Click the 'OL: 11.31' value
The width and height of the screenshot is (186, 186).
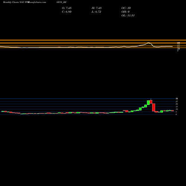(128, 16)
